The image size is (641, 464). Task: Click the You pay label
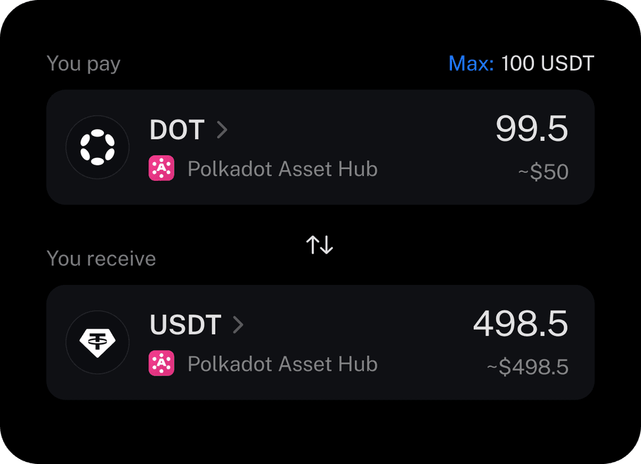[83, 64]
